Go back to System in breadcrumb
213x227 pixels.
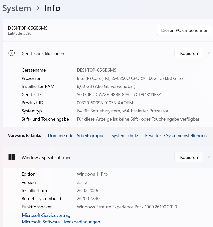click(x=17, y=8)
